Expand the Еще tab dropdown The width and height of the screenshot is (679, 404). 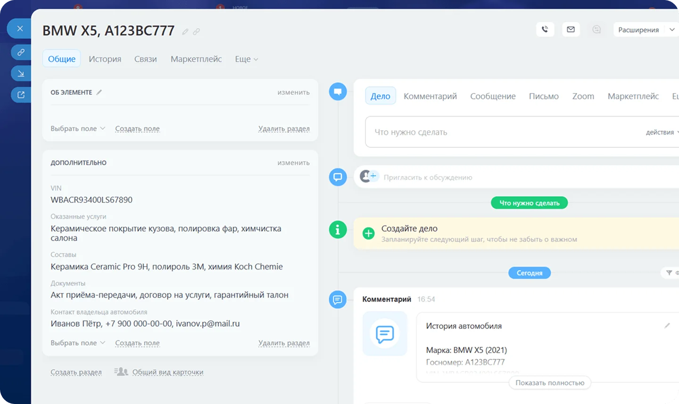coord(247,59)
